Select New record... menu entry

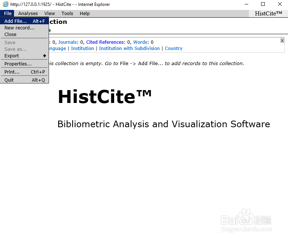24,28
